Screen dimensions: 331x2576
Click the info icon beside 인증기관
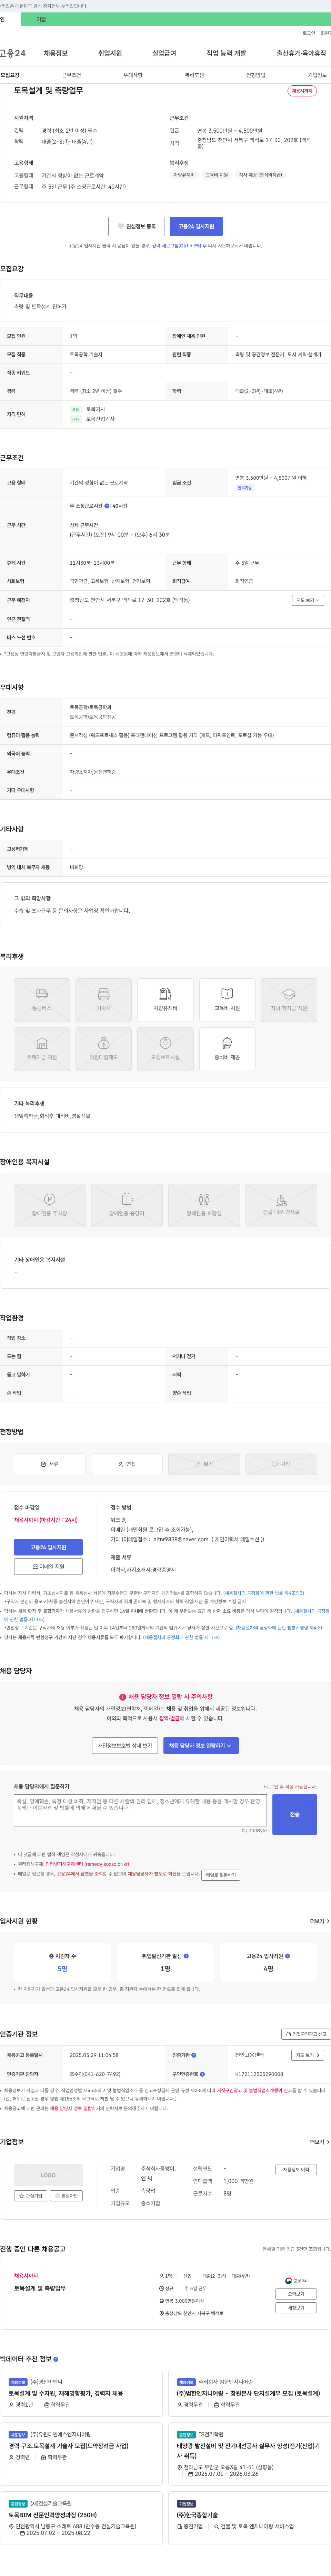(193, 2055)
